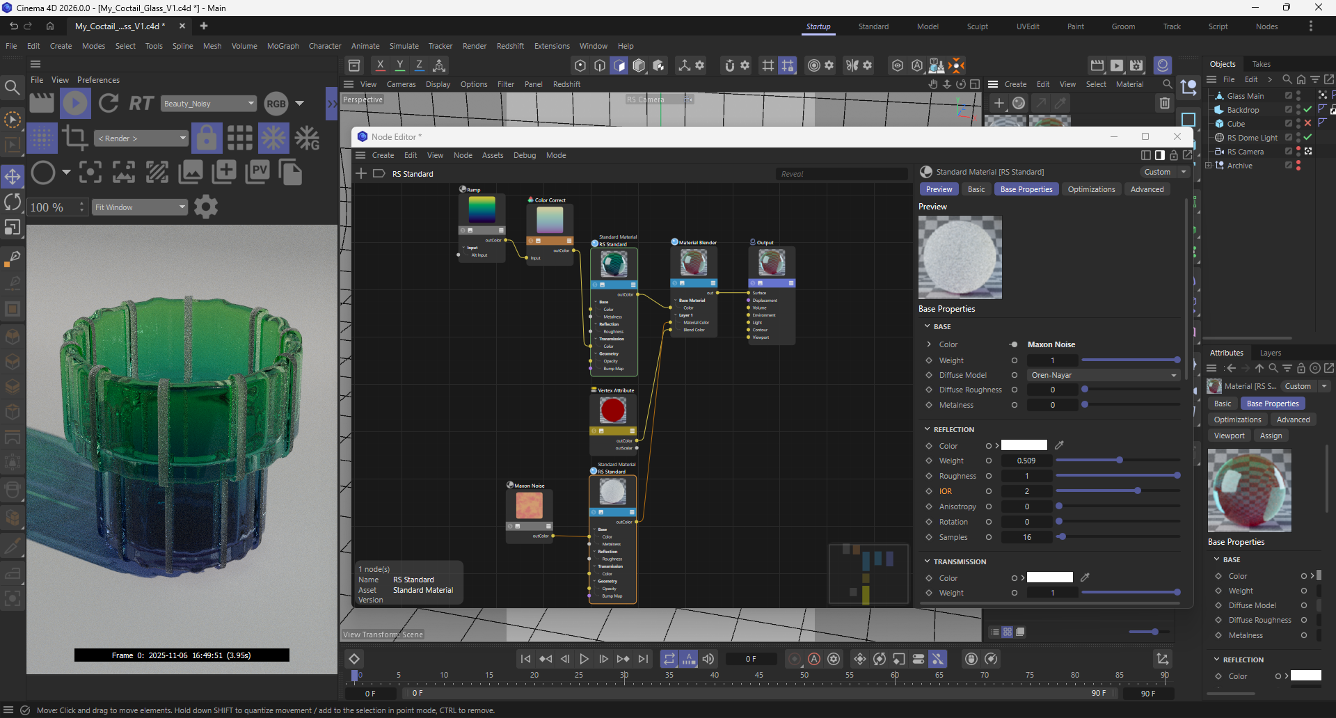Click the Layers tab beside Attributes
This screenshot has height=718, width=1336.
tap(1270, 353)
